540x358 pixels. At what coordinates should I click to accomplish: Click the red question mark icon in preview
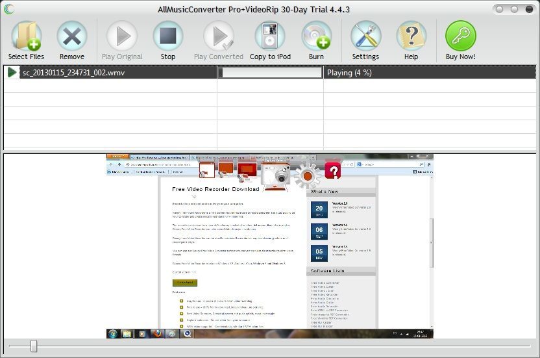click(x=333, y=170)
